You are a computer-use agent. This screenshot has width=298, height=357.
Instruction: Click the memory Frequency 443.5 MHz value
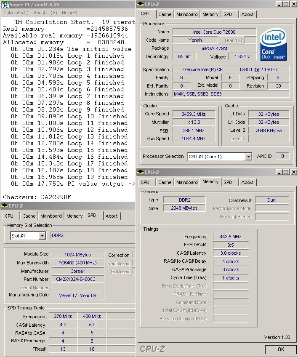[x=231, y=237]
